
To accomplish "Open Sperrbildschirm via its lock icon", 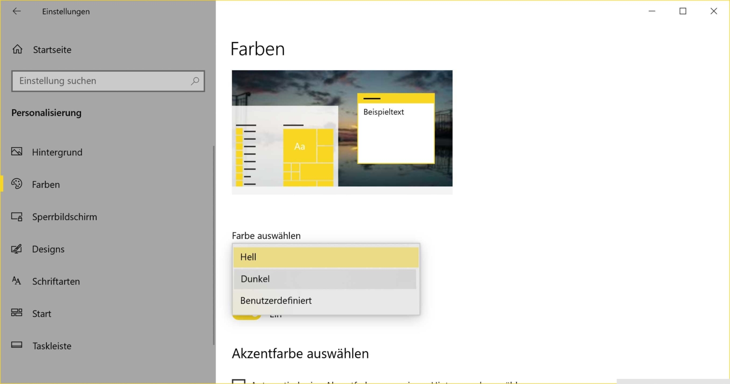I will pyautogui.click(x=16, y=217).
